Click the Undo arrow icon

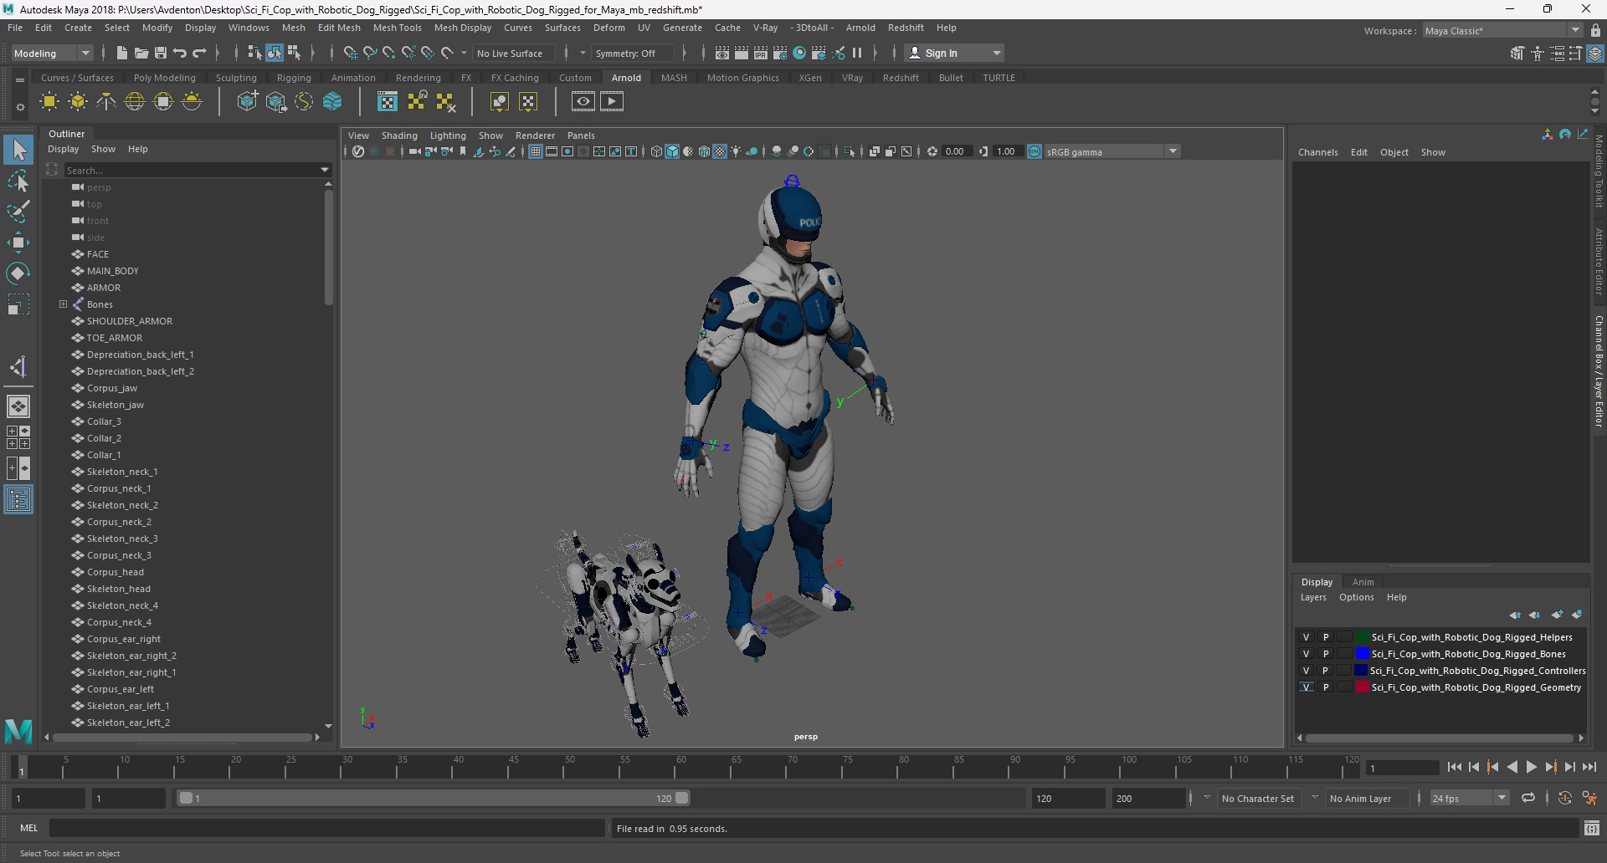click(180, 53)
